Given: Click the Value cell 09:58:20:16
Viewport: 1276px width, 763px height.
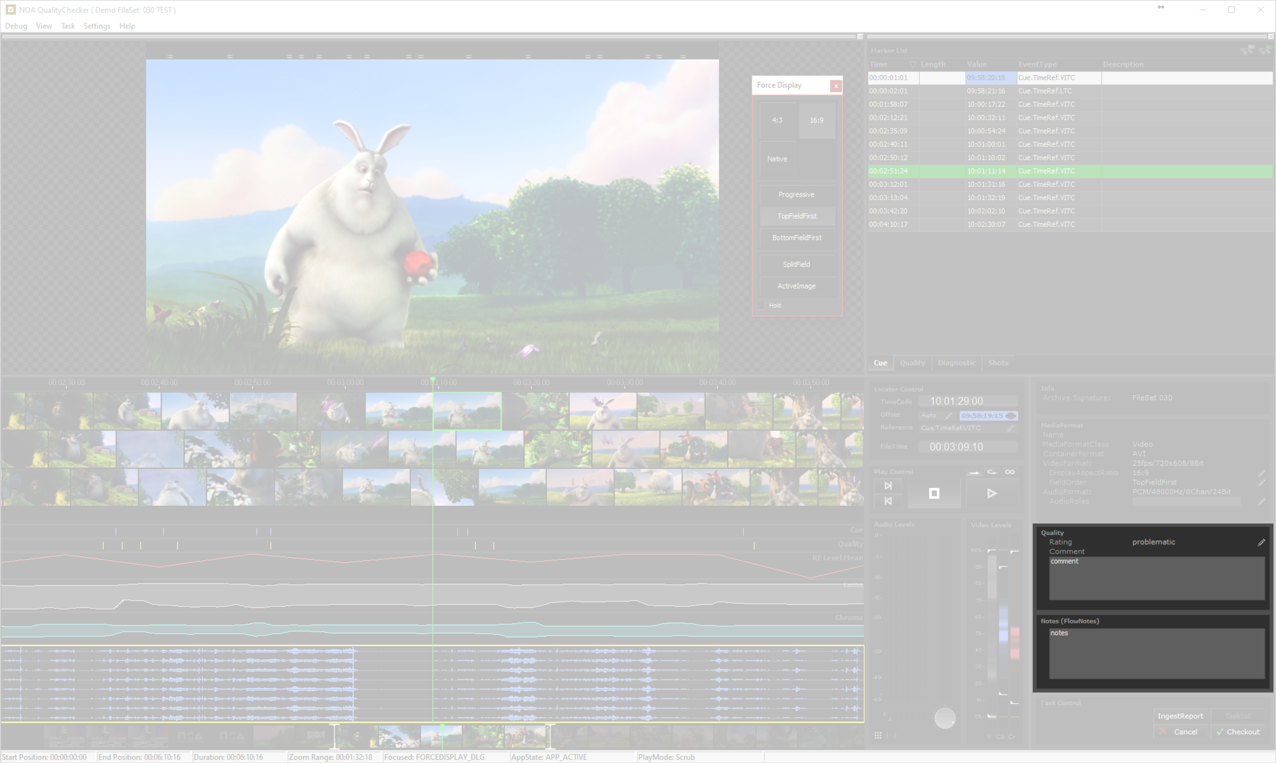Looking at the screenshot, I should click(990, 78).
